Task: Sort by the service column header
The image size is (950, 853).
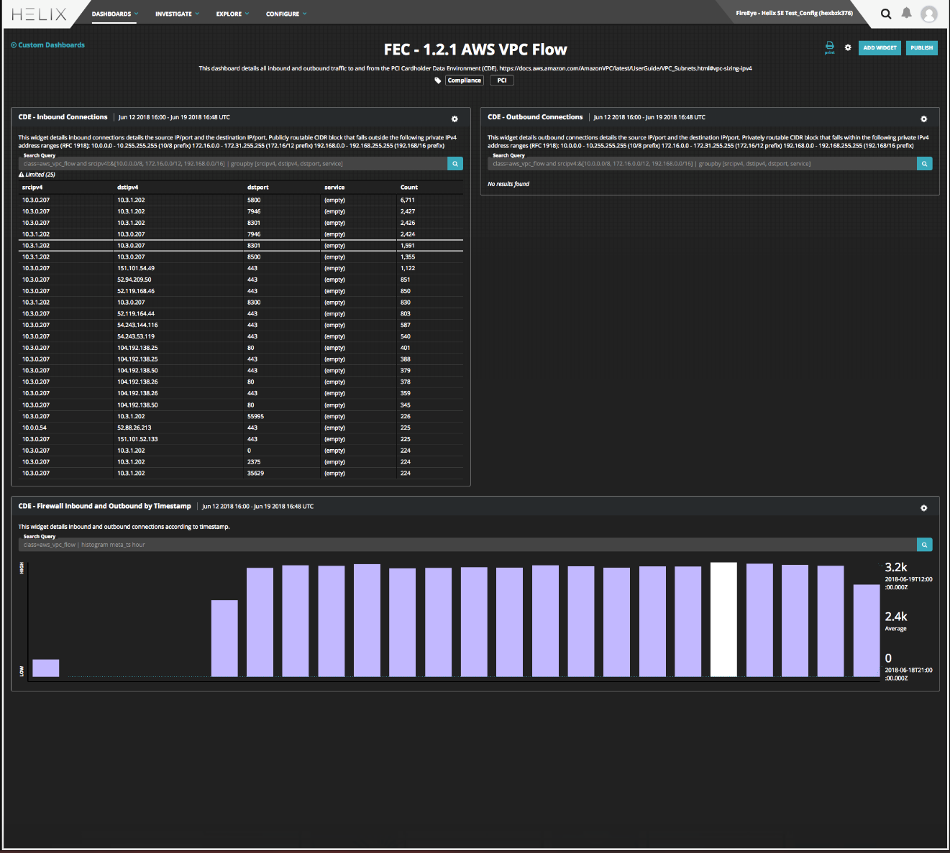Action: [x=334, y=188]
